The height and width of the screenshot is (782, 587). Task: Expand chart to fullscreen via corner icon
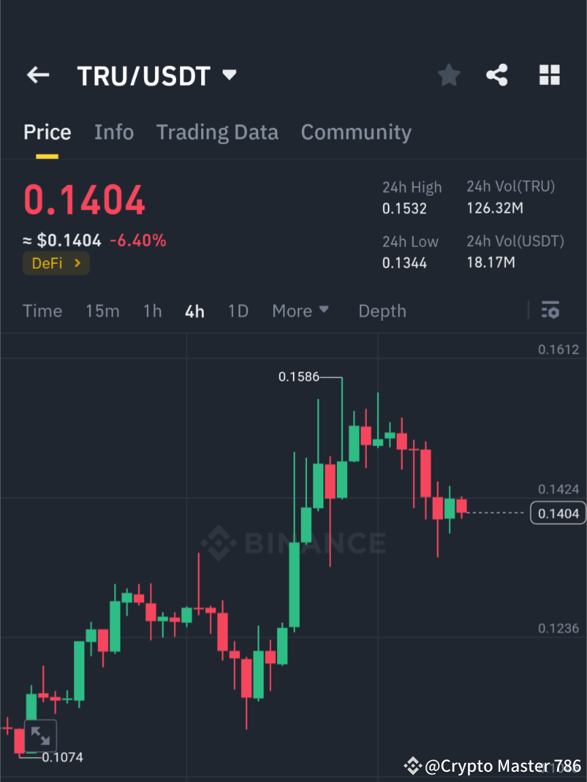pyautogui.click(x=39, y=735)
